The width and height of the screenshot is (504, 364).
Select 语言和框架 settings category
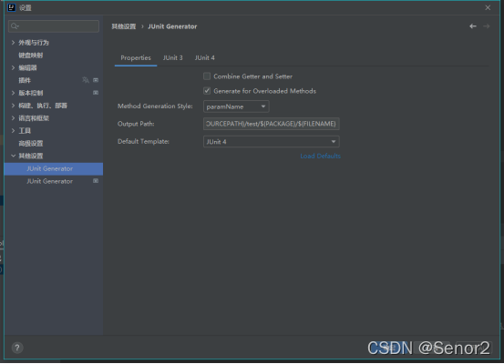34,118
